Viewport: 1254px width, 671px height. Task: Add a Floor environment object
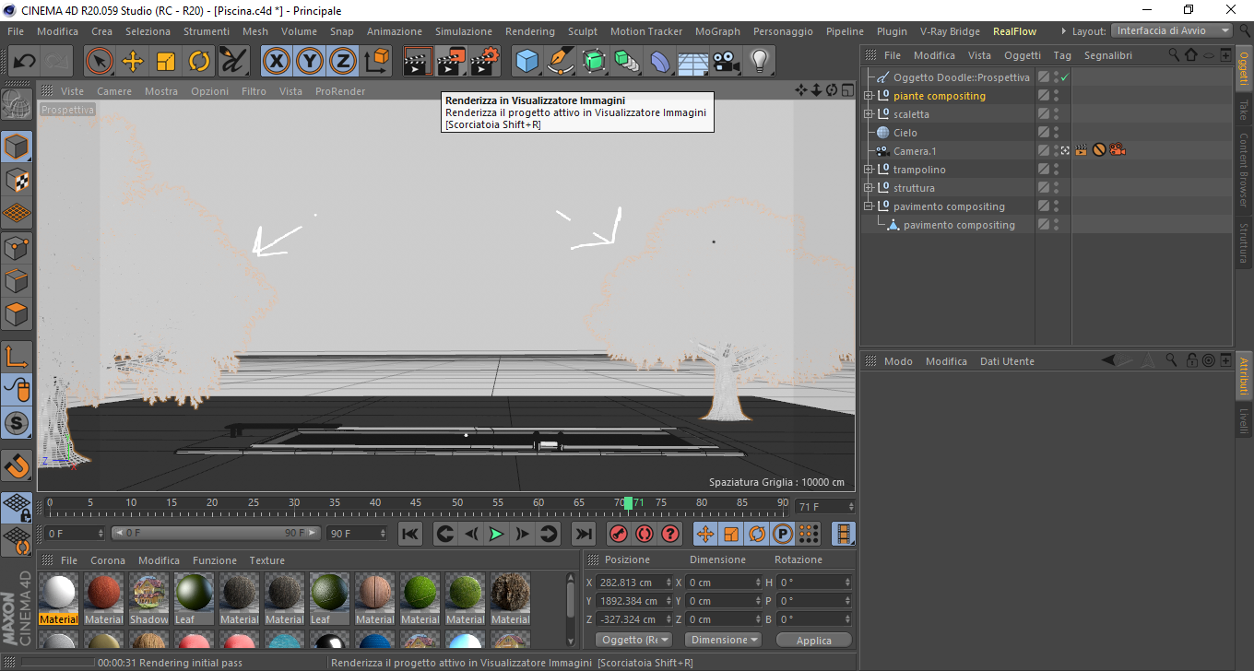pos(693,62)
